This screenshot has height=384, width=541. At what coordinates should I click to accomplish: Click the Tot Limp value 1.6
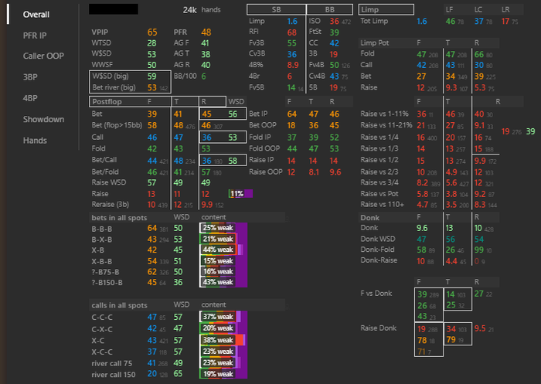tap(422, 22)
